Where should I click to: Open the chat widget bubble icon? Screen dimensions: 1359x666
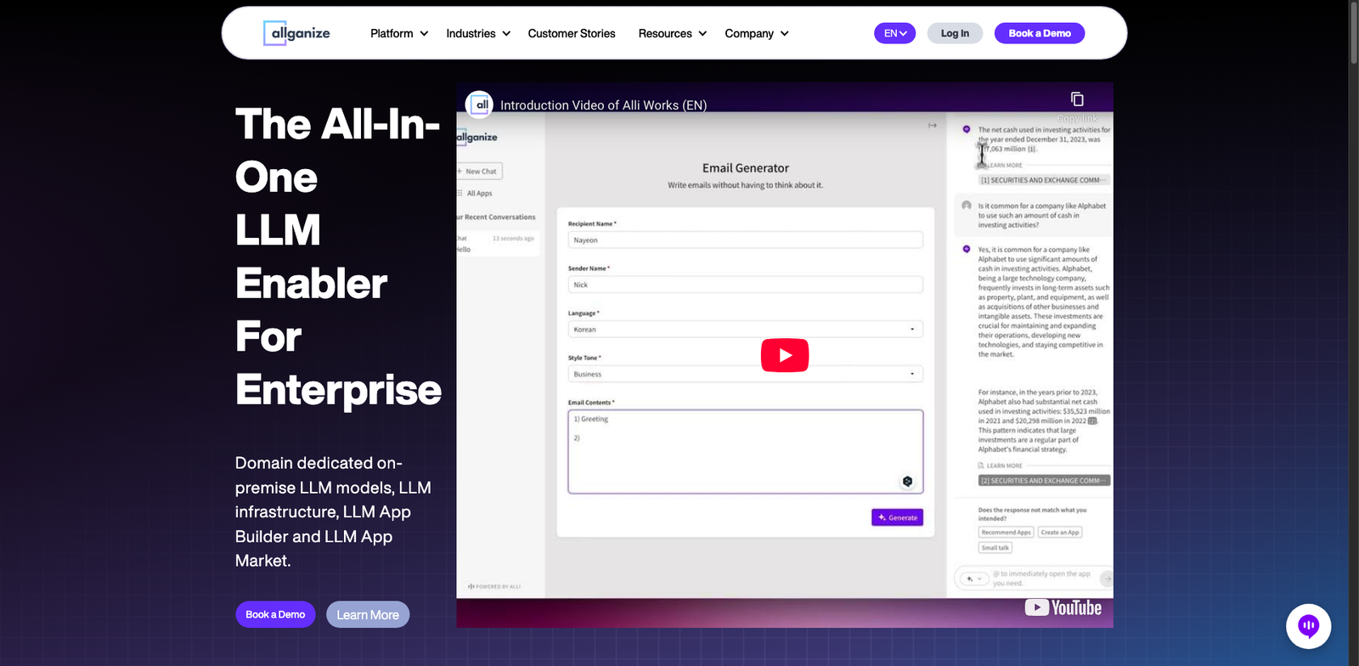point(1308,626)
